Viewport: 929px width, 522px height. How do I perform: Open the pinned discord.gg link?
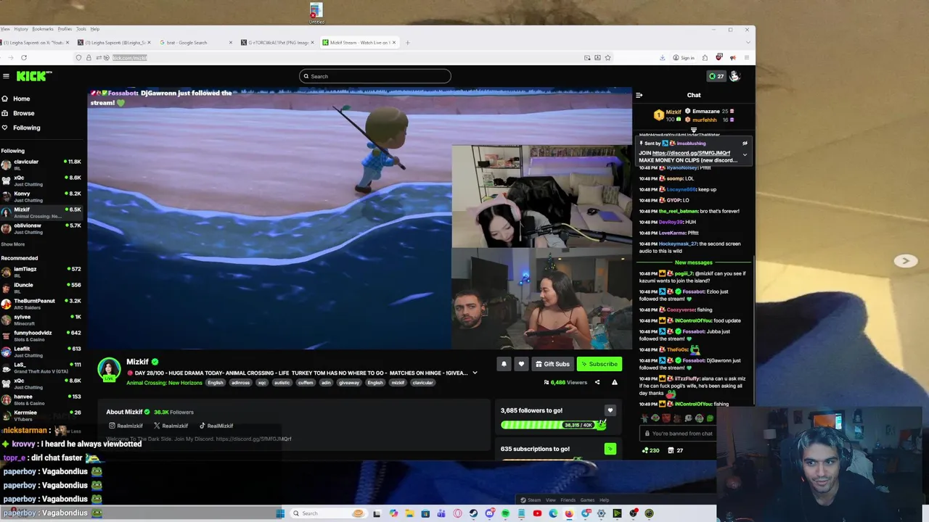pos(691,153)
